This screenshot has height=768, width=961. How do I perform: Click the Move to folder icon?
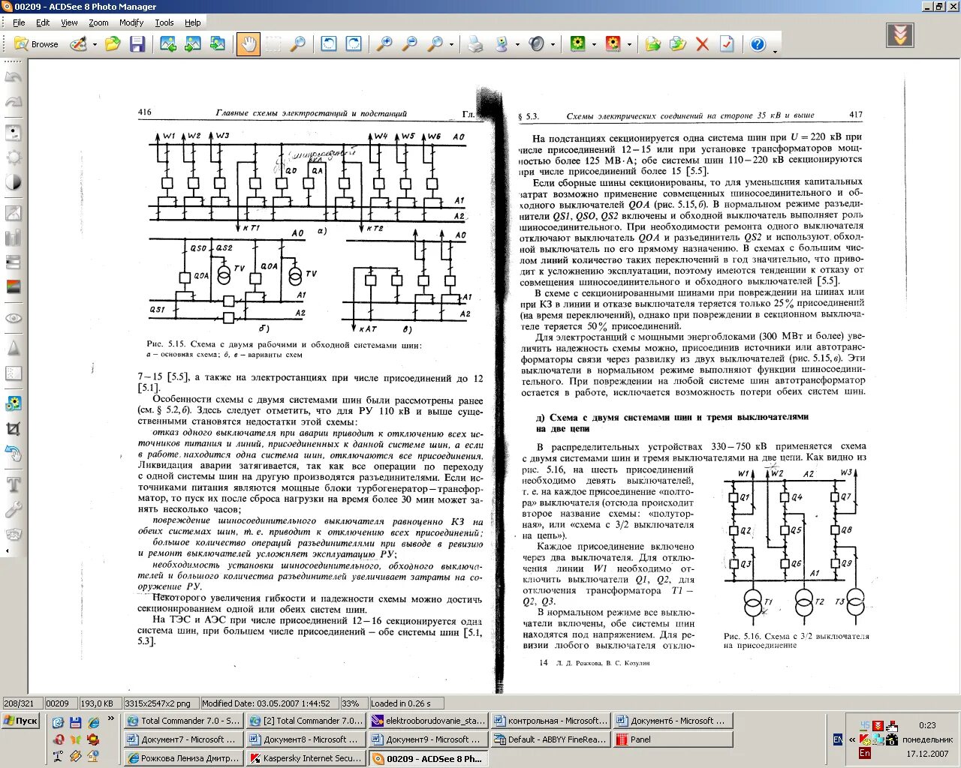tap(678, 44)
